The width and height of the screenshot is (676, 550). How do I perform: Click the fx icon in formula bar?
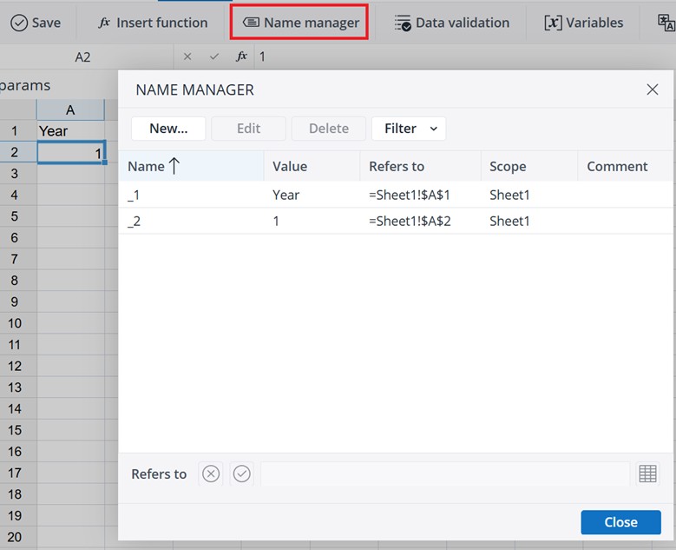click(241, 56)
